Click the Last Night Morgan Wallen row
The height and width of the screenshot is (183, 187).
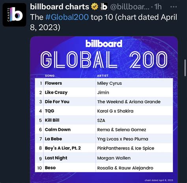[104, 158]
